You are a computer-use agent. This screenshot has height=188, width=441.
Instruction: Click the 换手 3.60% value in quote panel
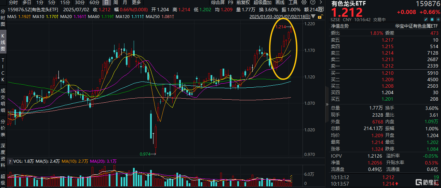click(431, 108)
